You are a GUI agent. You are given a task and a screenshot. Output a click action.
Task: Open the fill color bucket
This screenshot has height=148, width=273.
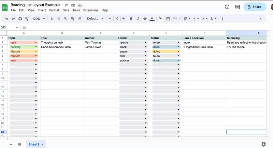tap(161, 18)
